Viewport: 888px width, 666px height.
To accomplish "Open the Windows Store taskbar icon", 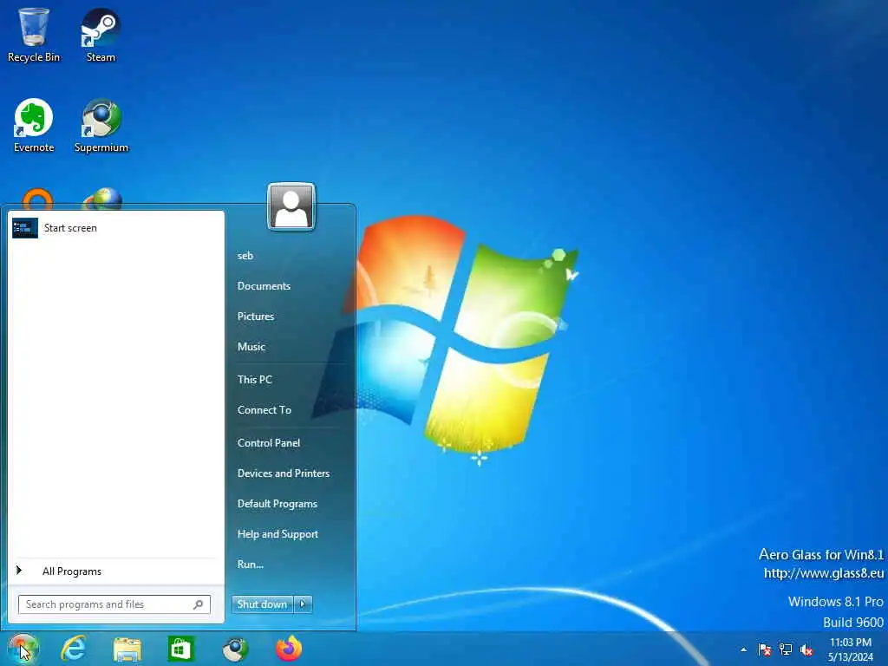I will tap(180, 649).
